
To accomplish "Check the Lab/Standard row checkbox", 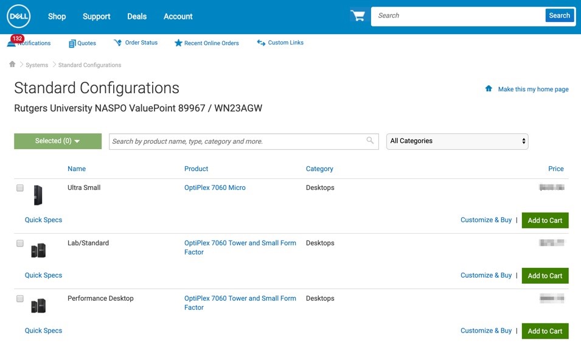I will tap(20, 243).
